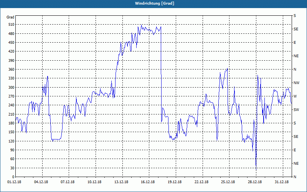Click the N compass label level with 0
Screen dimensions: 307x192
[295, 177]
